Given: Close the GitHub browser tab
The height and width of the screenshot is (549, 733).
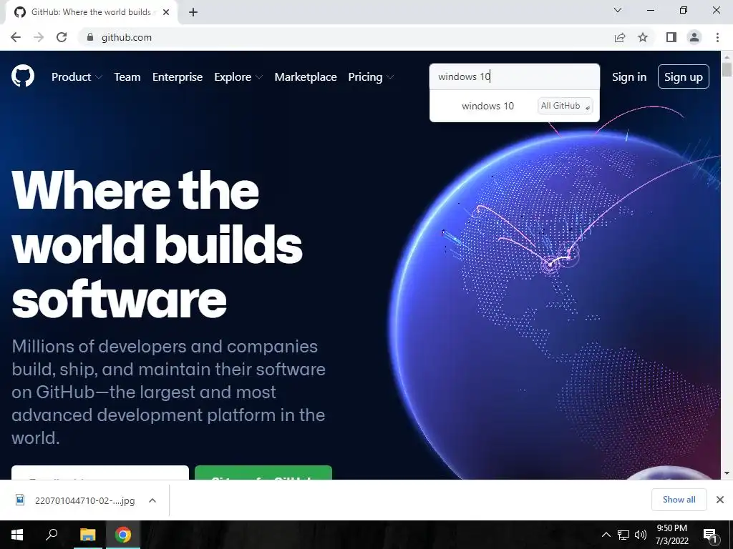Looking at the screenshot, I should pyautogui.click(x=166, y=12).
